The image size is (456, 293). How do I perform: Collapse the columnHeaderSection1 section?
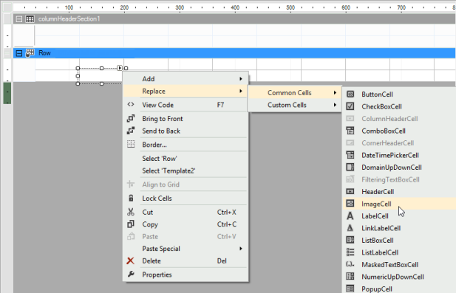19,19
